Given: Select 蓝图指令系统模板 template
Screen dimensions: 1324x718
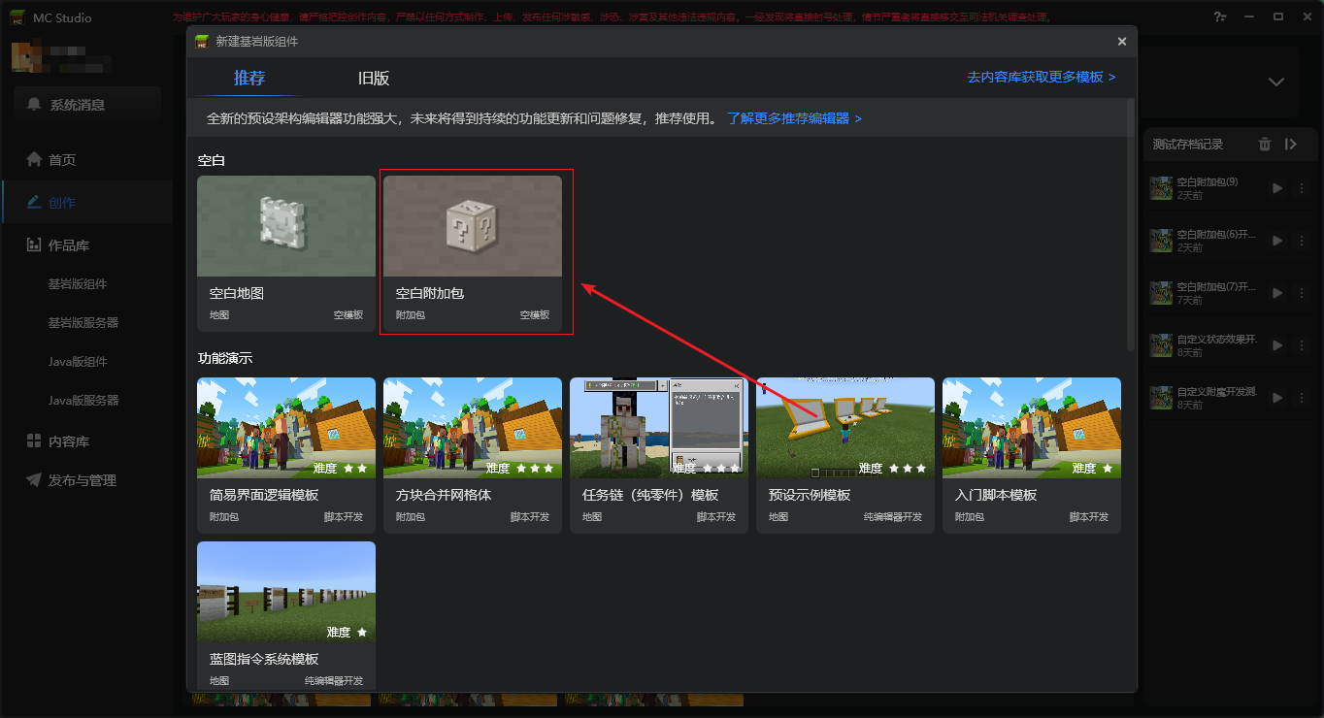Looking at the screenshot, I should pos(286,616).
